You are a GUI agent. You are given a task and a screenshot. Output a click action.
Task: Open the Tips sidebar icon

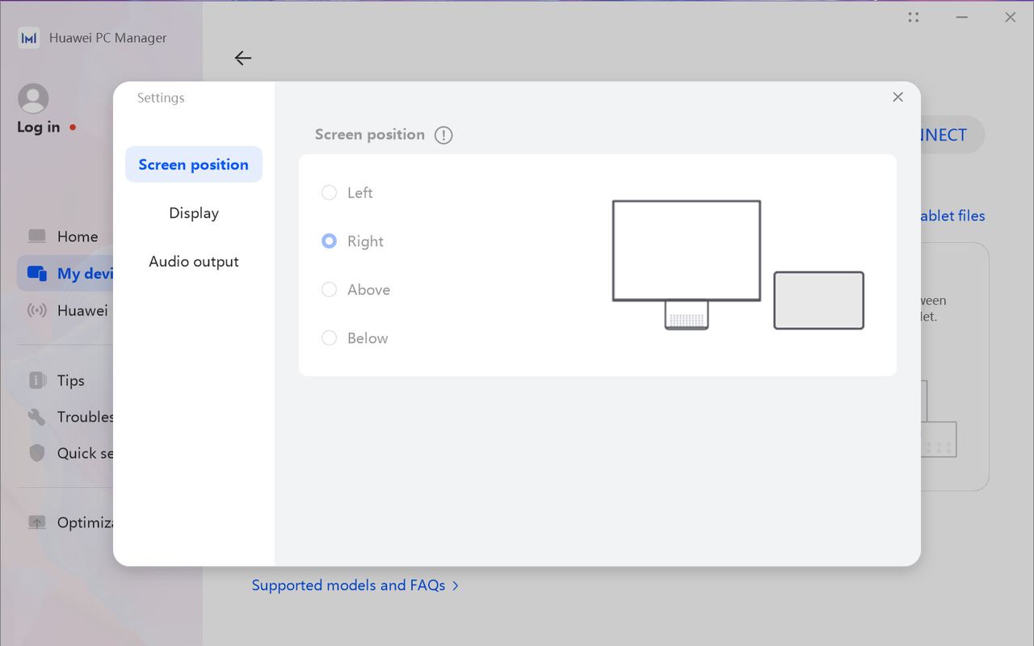37,380
